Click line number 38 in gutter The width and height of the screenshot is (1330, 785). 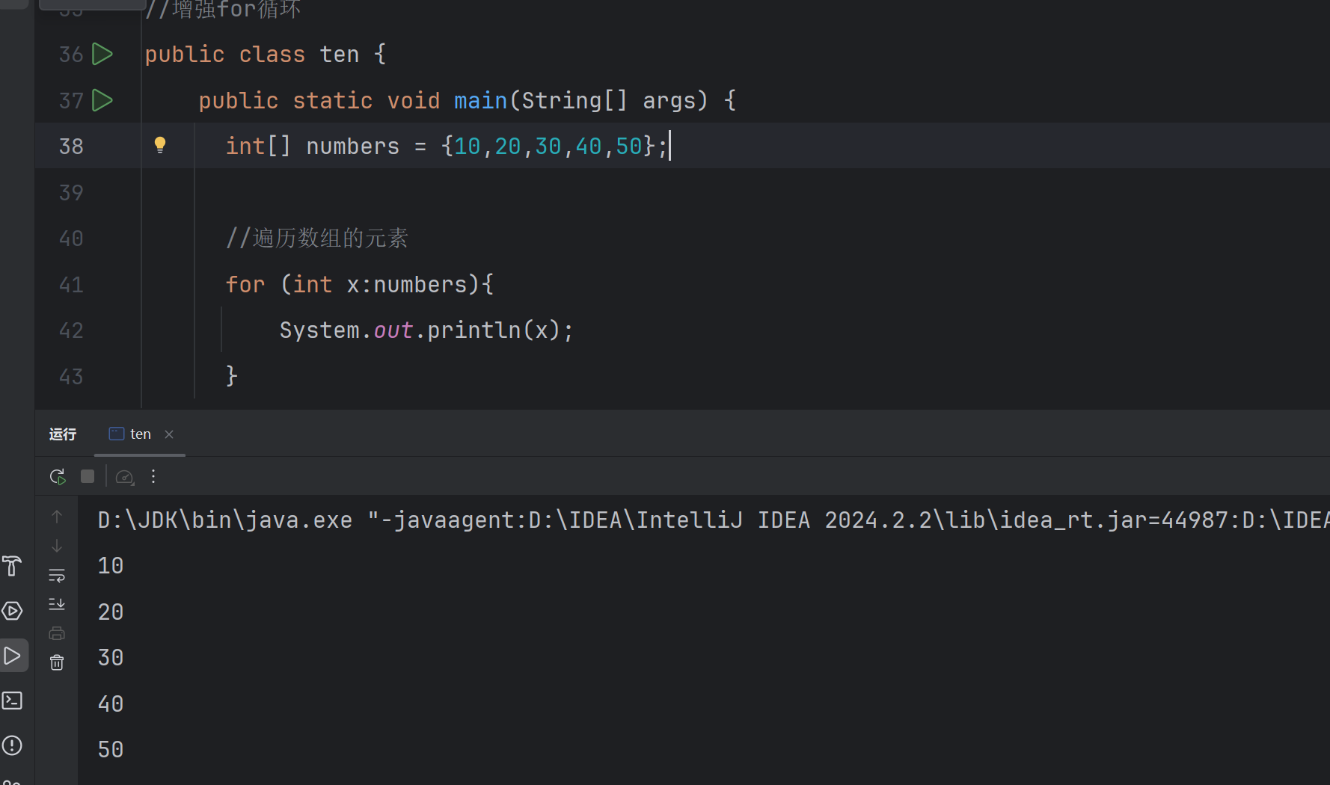click(x=71, y=146)
